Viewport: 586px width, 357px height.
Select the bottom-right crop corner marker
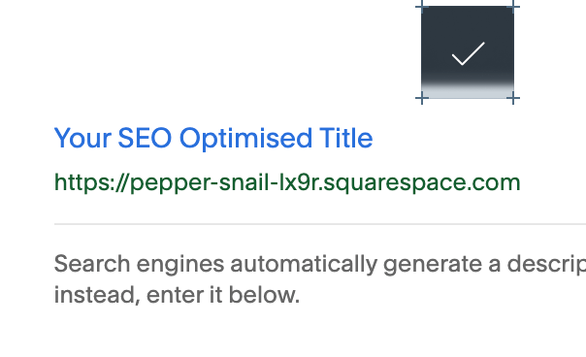pos(513,98)
